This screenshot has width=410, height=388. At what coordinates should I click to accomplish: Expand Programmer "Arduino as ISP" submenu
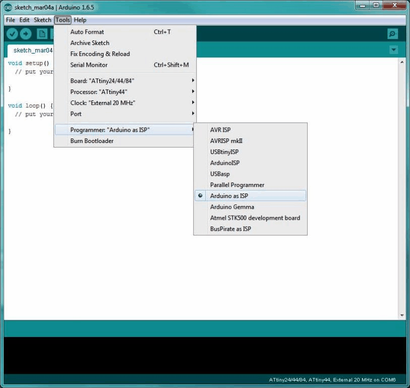click(125, 130)
